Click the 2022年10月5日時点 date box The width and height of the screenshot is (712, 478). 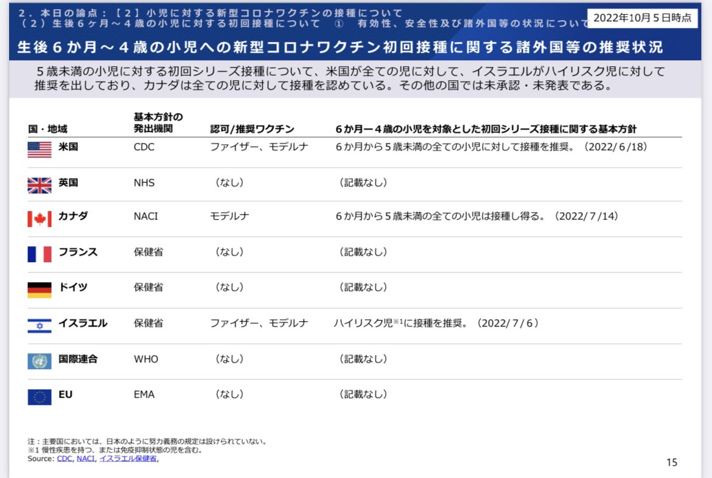642,18
